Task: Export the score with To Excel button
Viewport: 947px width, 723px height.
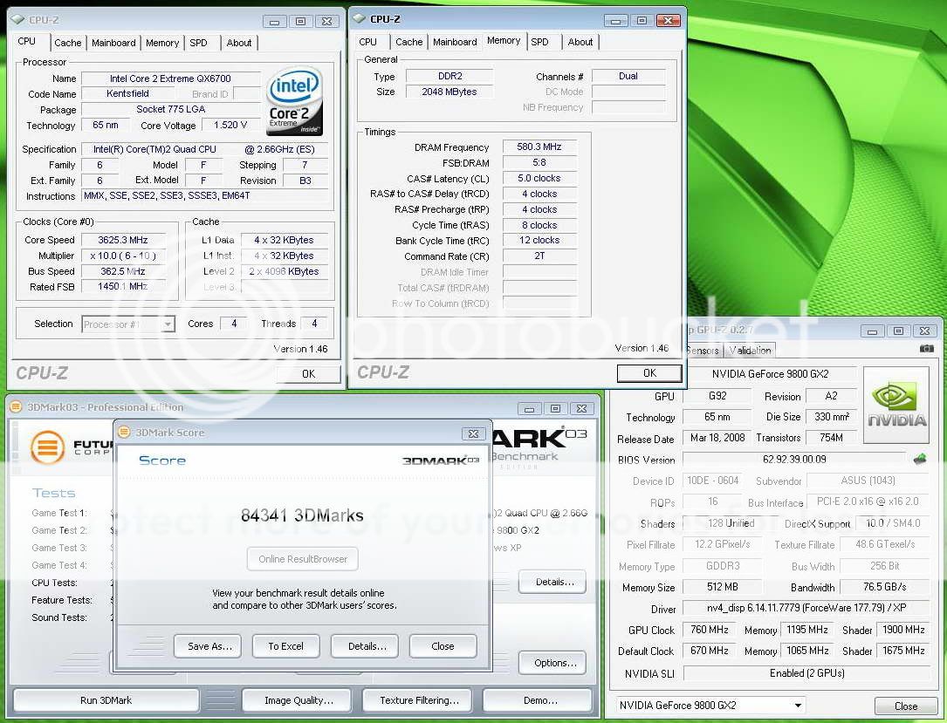Action: (x=286, y=645)
